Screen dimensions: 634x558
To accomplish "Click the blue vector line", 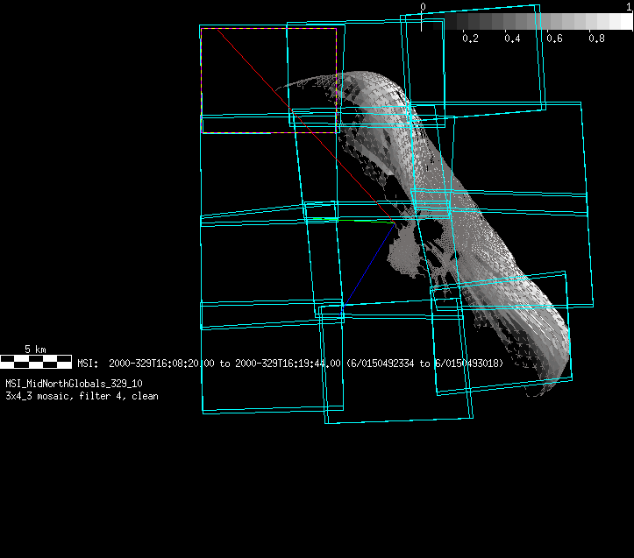I will (368, 265).
